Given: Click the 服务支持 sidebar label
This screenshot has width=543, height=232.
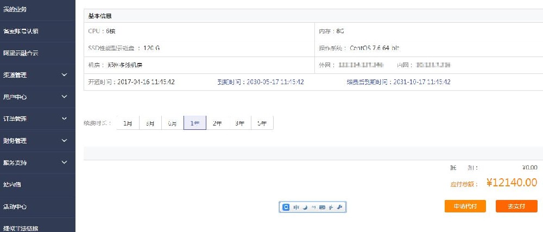Looking at the screenshot, I should [15, 163].
